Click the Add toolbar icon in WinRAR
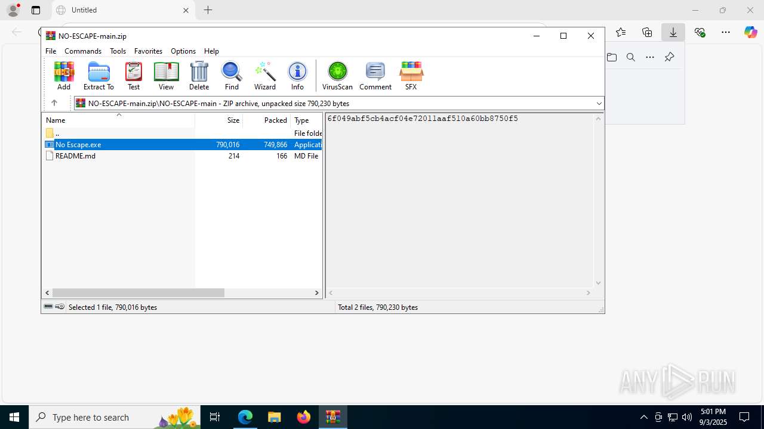 (64, 76)
